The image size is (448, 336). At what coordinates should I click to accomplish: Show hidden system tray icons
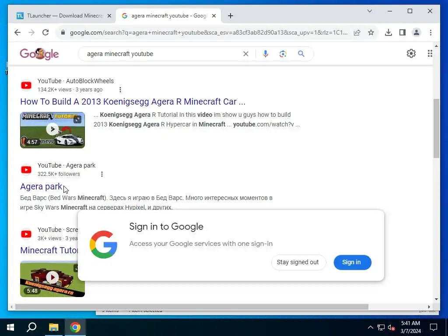[370, 327]
